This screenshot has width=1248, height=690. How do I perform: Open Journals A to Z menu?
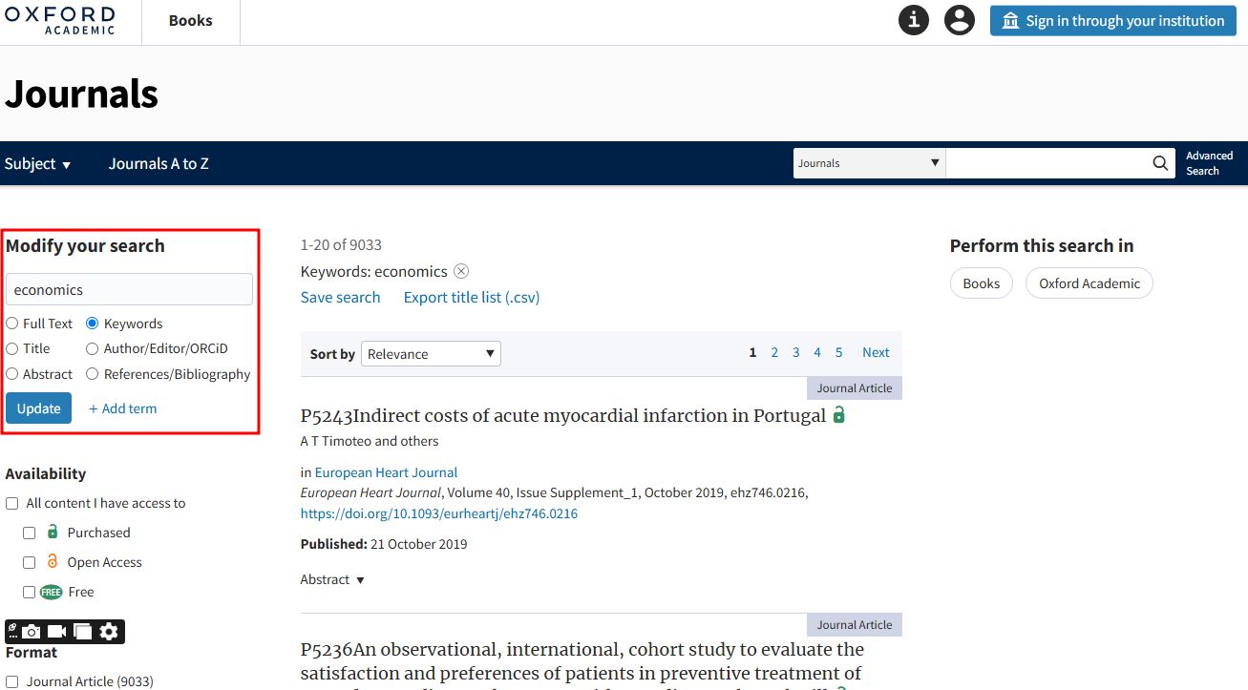click(x=159, y=164)
